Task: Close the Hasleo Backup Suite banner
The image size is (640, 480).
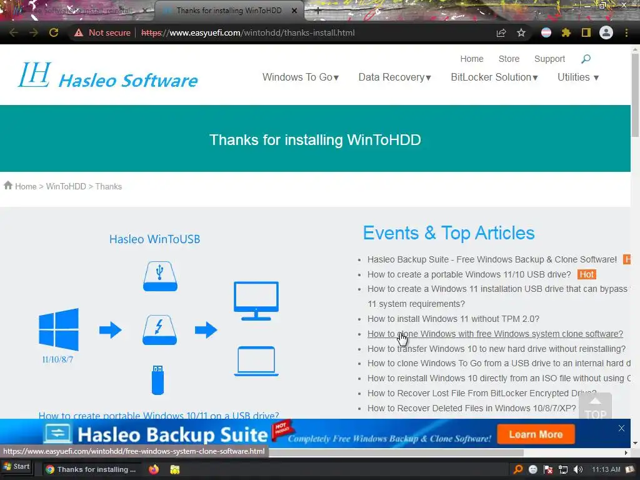Action: [x=621, y=428]
